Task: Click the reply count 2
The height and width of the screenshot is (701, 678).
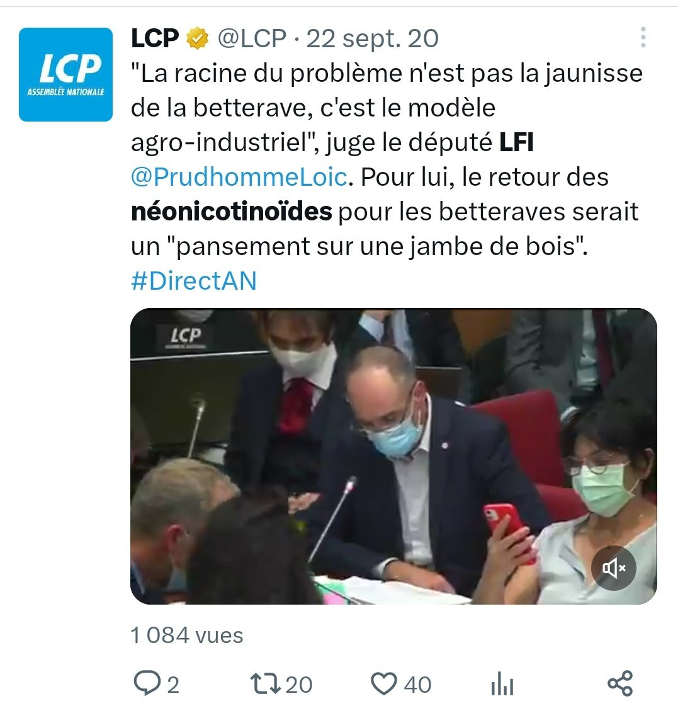Action: click(173, 685)
